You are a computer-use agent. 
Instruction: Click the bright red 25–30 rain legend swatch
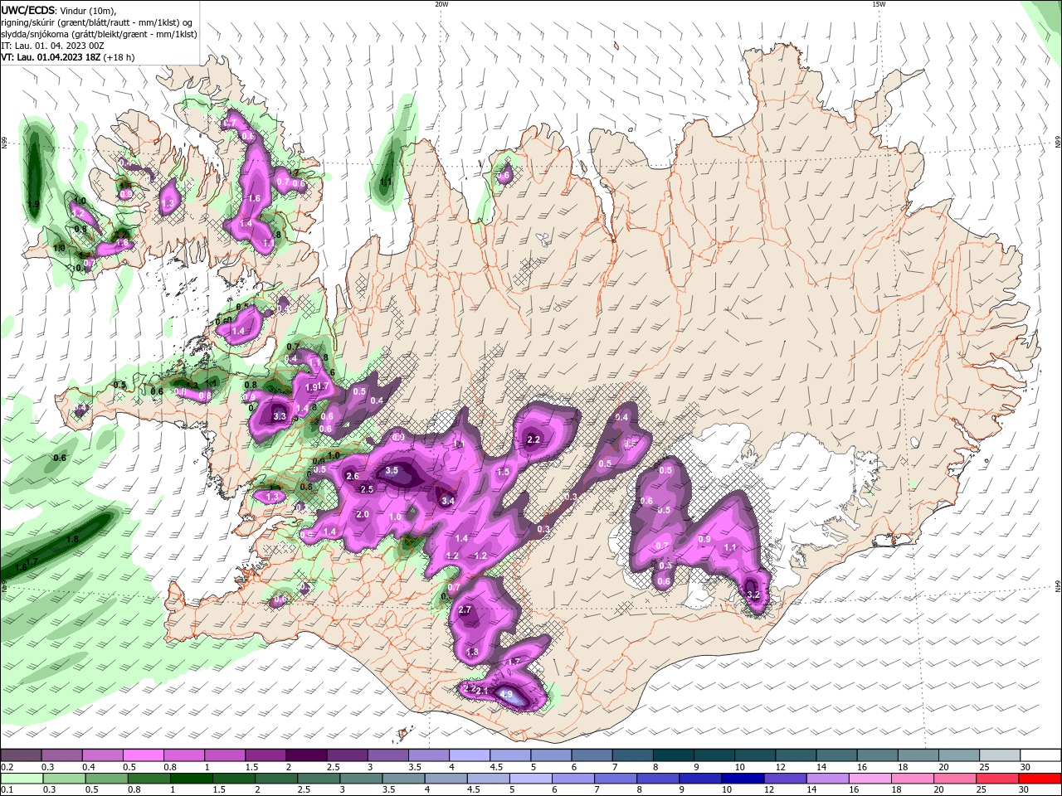point(1040,779)
